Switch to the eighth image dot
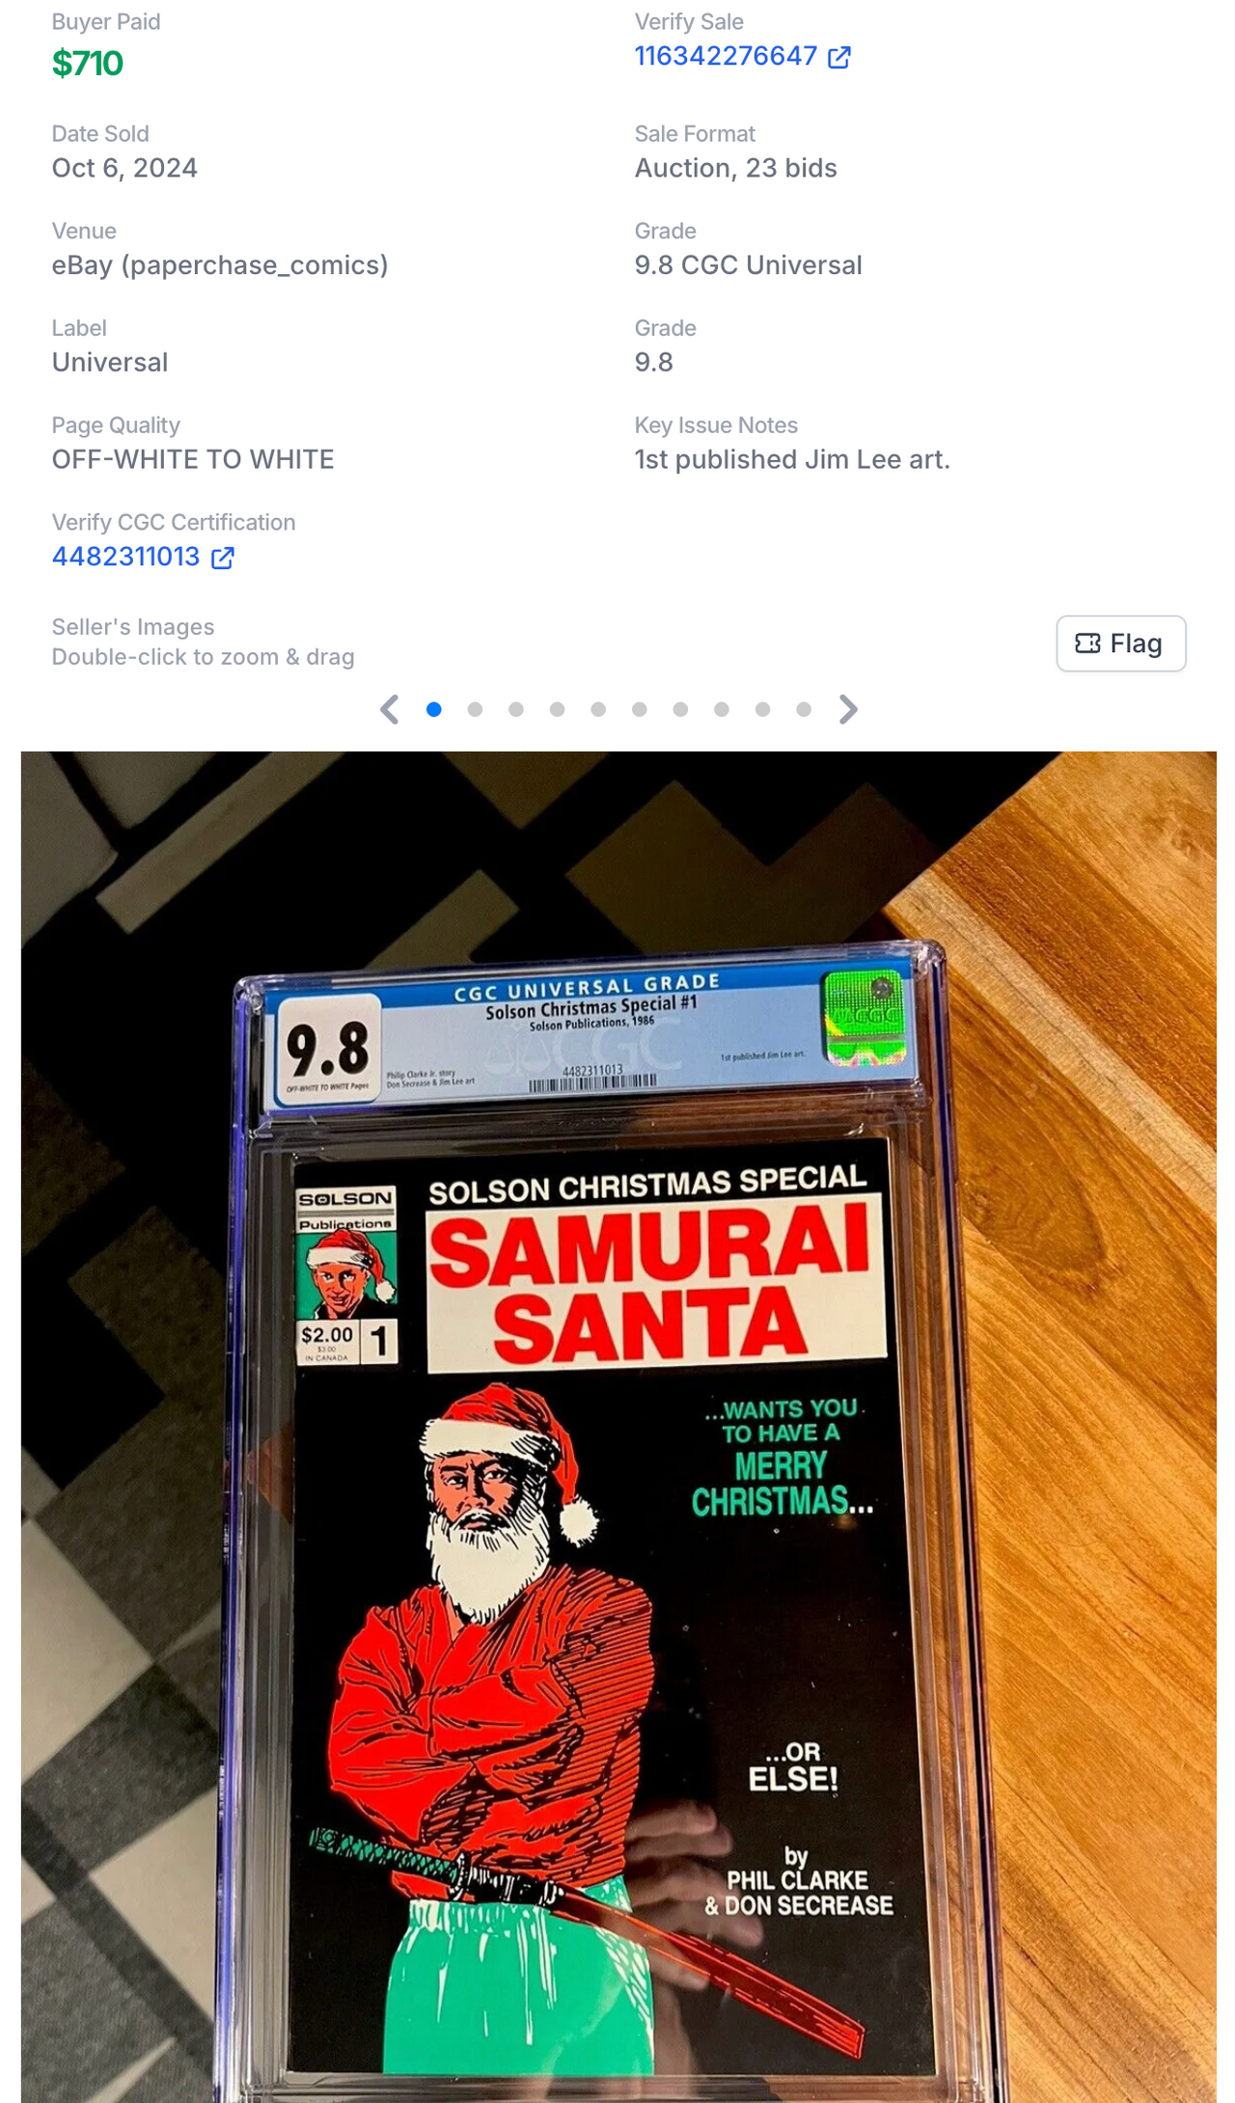Viewport: 1235px width, 2103px height. (x=721, y=709)
